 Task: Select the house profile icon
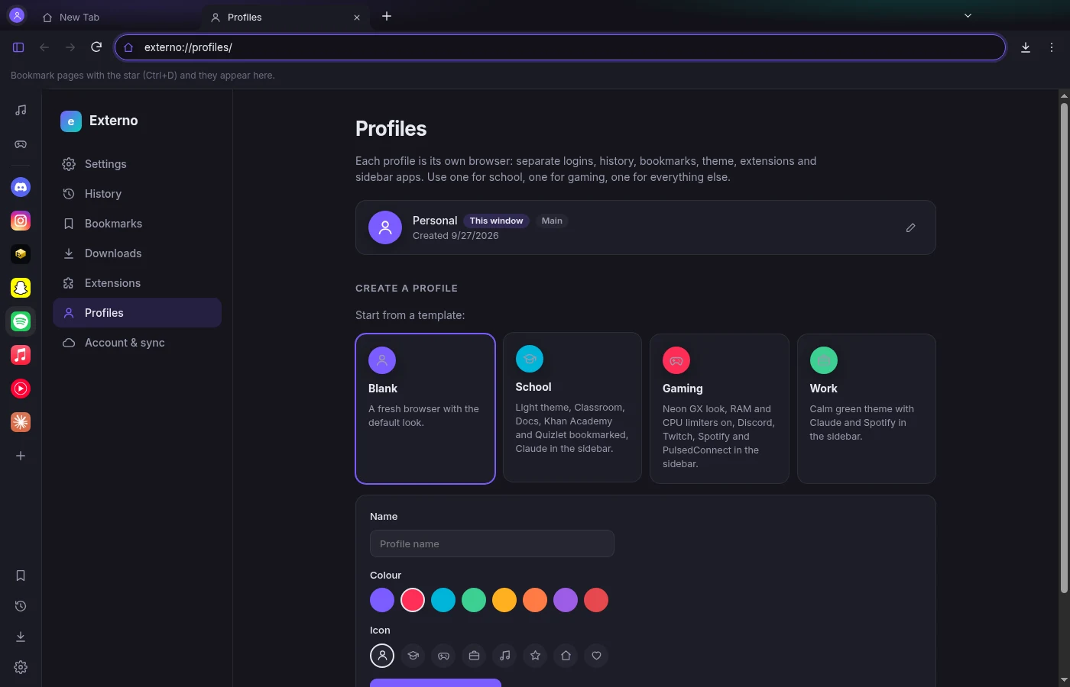(566, 656)
